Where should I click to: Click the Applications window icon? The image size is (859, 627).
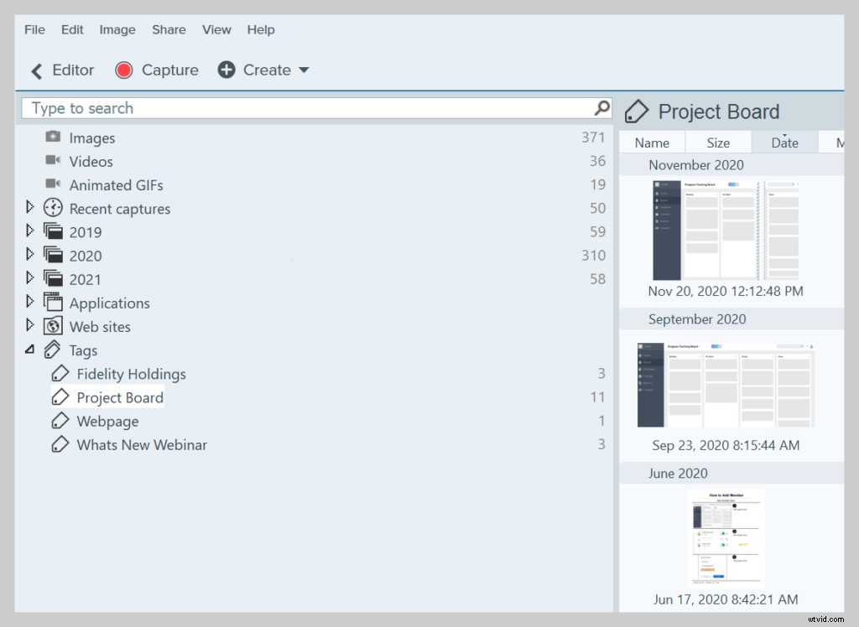[52, 303]
